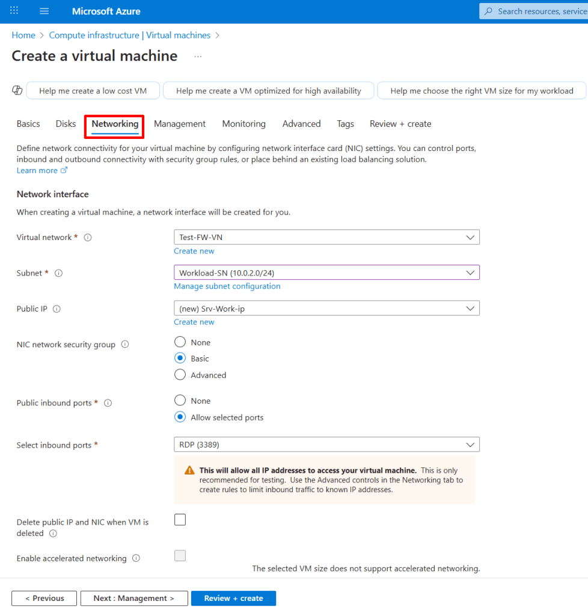Open the Azure portal apps grid icon
Screen dimensions: 588x616
14,11
